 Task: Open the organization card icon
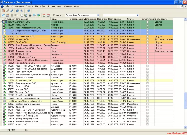(8, 15)
